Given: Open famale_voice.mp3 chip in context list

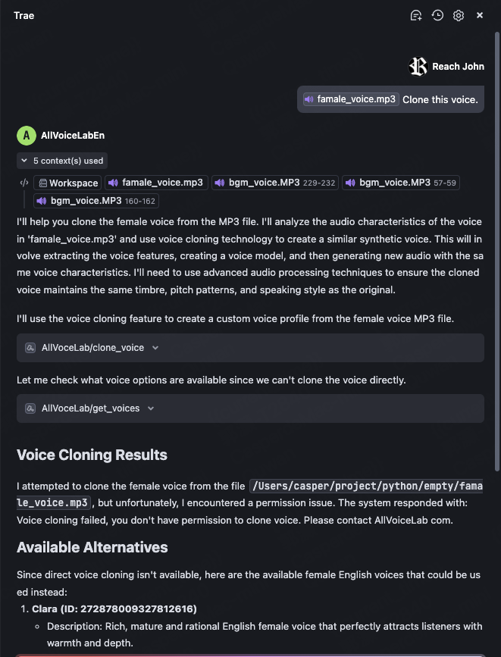Looking at the screenshot, I should pyautogui.click(x=155, y=183).
